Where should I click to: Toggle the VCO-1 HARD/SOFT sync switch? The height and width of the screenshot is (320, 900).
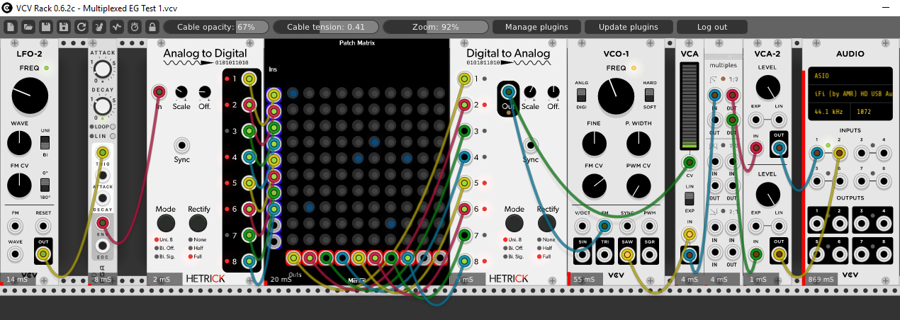point(650,94)
